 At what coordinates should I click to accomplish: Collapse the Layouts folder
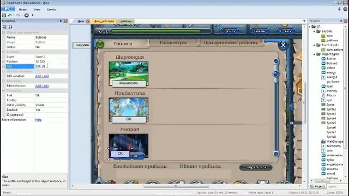314,32
